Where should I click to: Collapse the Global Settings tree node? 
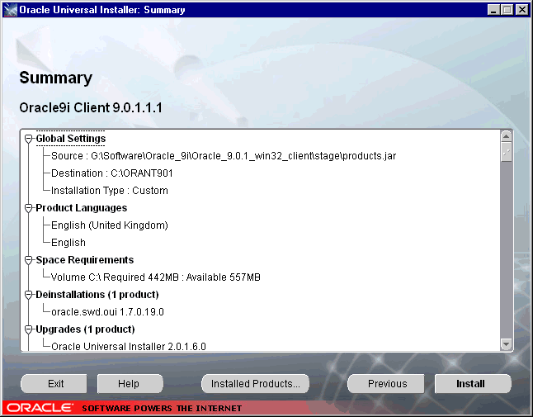[29, 139]
